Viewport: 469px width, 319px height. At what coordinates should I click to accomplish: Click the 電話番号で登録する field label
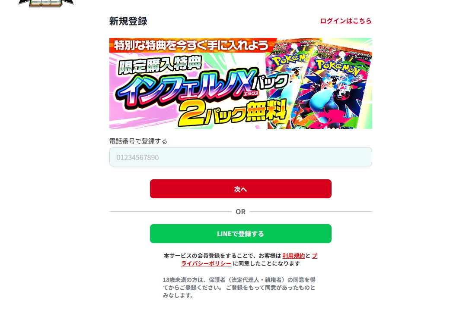pyautogui.click(x=138, y=141)
